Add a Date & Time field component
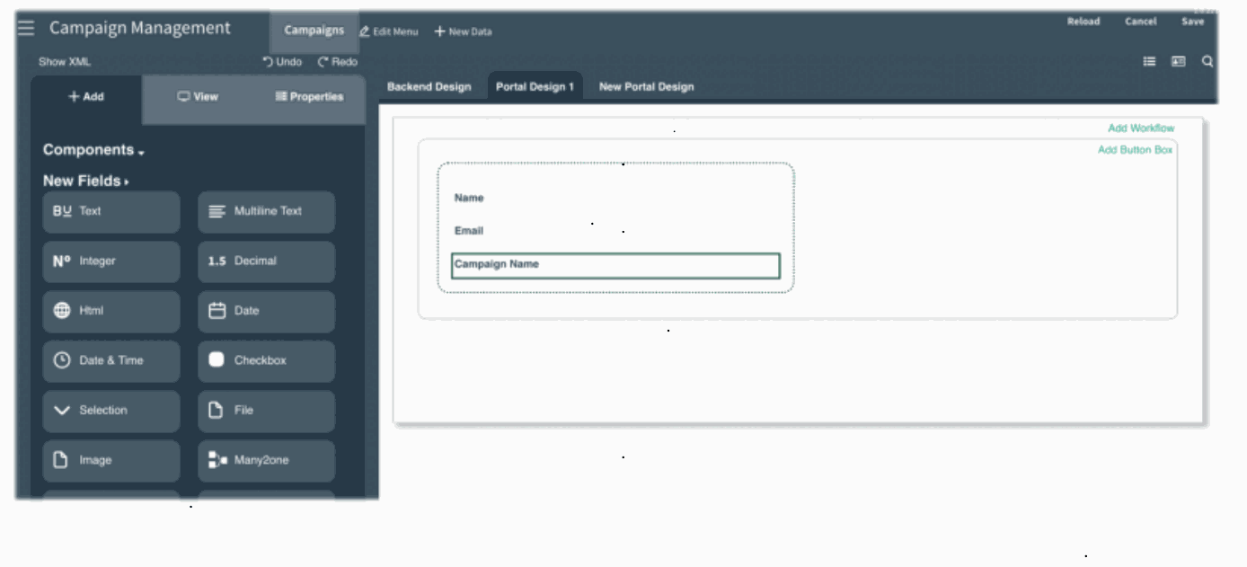This screenshot has height=567, width=1247. [111, 360]
